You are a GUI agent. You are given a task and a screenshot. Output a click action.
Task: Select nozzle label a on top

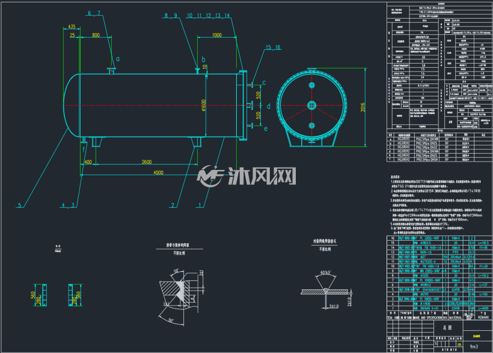pyautogui.click(x=118, y=59)
